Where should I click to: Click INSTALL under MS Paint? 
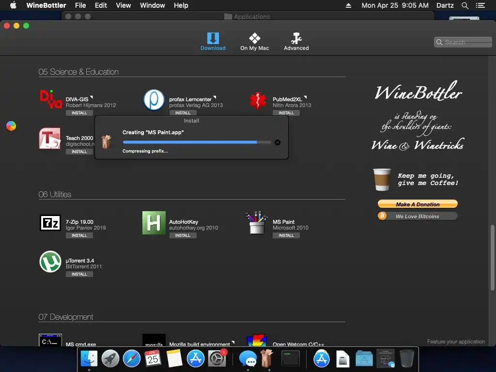[286, 236]
